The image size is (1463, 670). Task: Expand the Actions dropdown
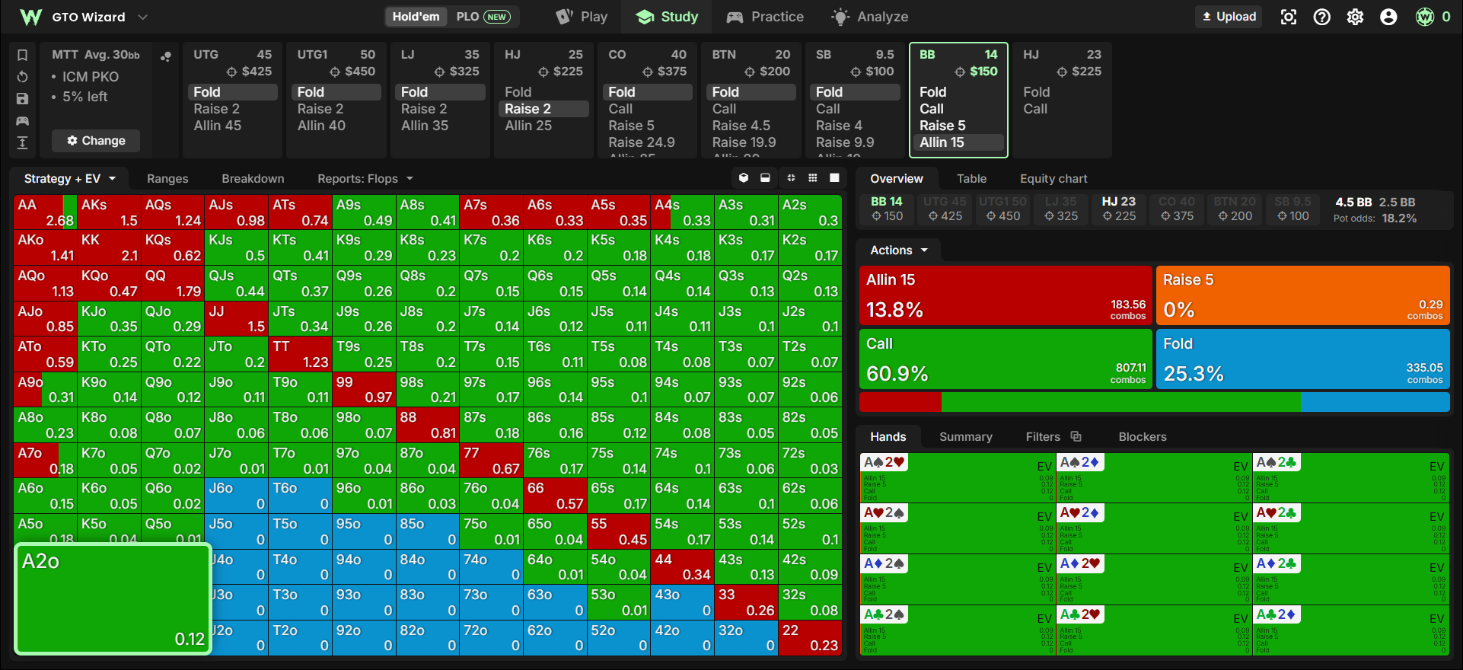point(899,250)
